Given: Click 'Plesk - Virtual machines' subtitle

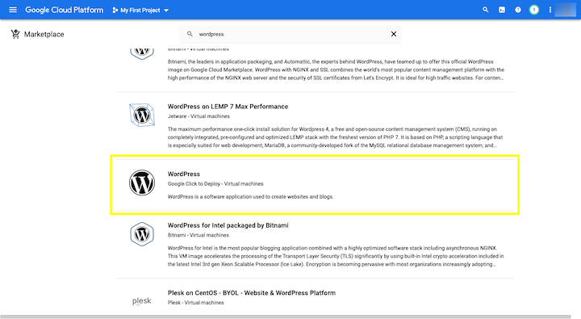Looking at the screenshot, I should point(195,302).
